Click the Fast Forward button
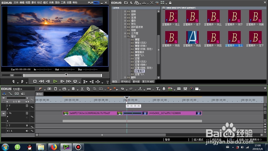268x151 pixels. [x=69, y=82]
